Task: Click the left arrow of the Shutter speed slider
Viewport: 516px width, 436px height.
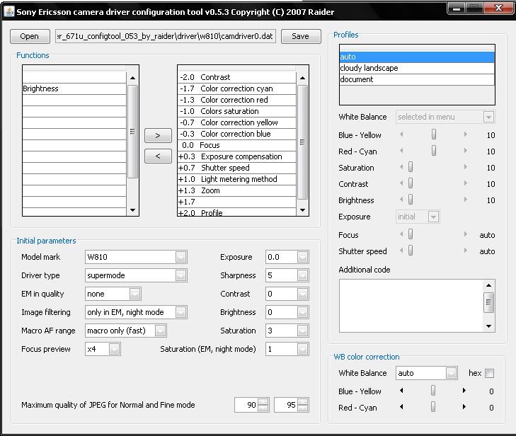Action: point(401,251)
